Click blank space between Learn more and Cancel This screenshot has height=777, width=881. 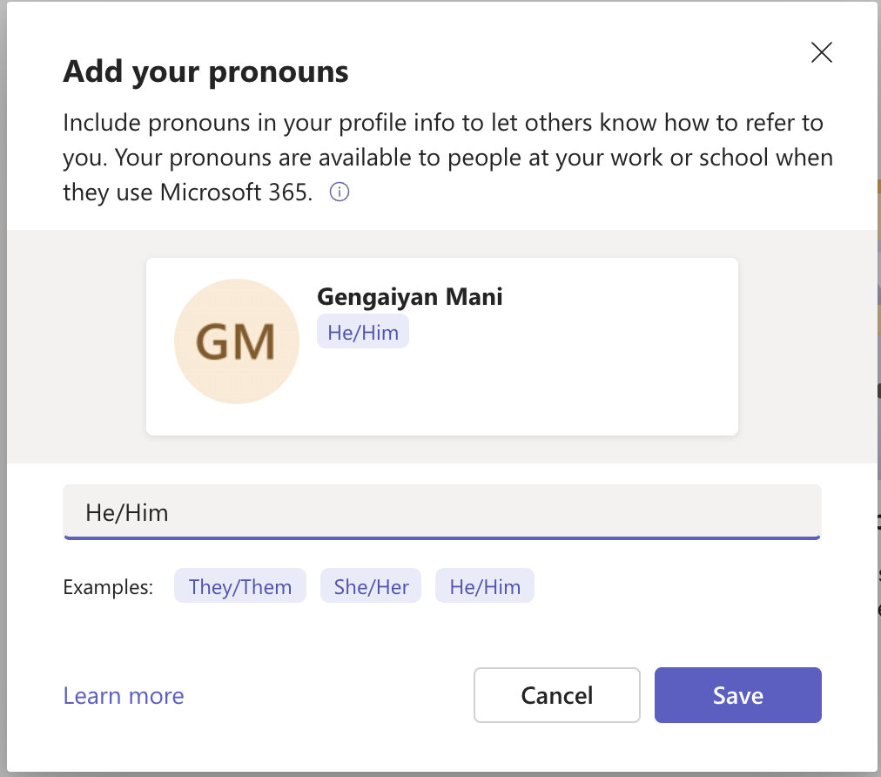pos(329,695)
